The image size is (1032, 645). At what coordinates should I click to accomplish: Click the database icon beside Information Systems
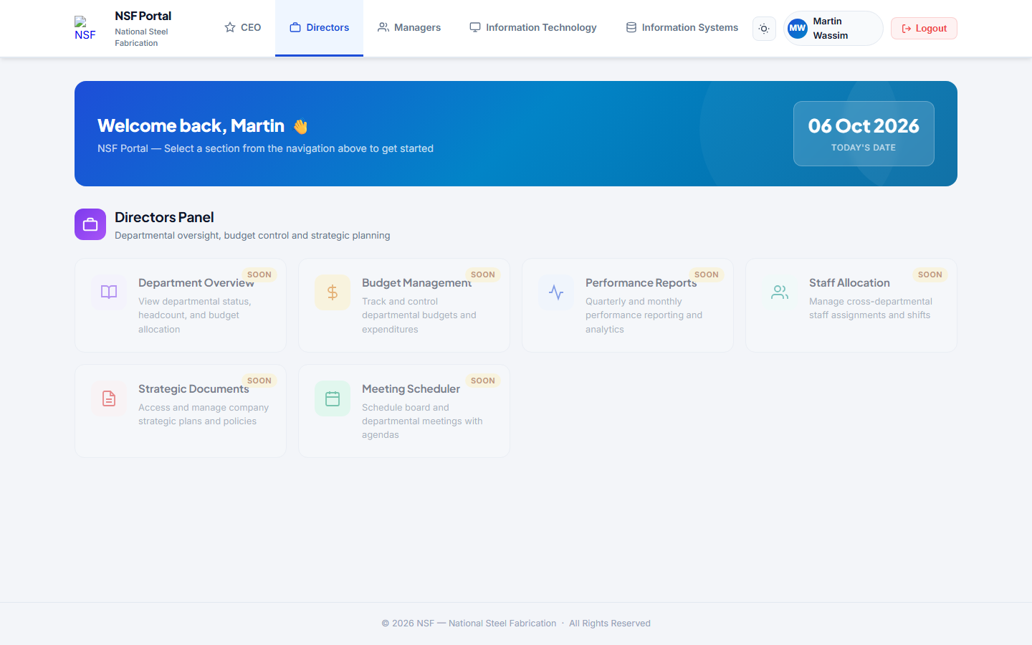631,27
